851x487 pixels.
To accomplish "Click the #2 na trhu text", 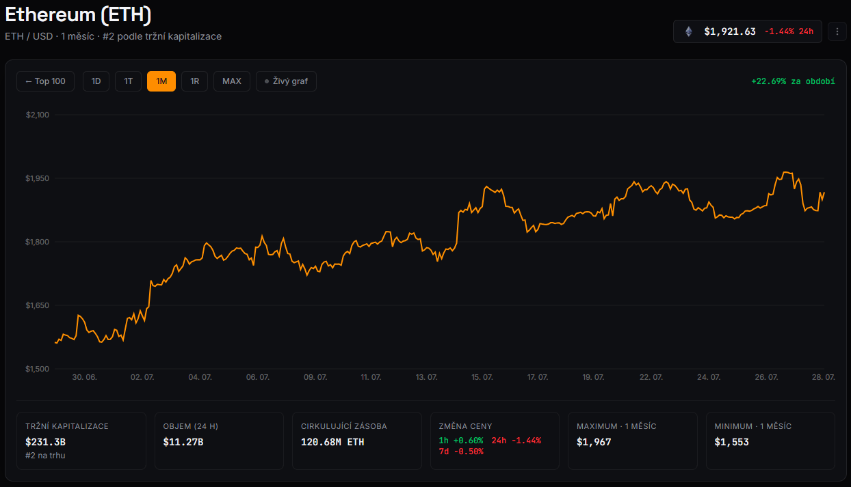I will pyautogui.click(x=45, y=455).
